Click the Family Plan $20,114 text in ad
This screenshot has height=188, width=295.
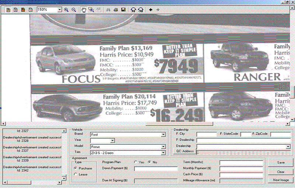pyautogui.click(x=129, y=97)
